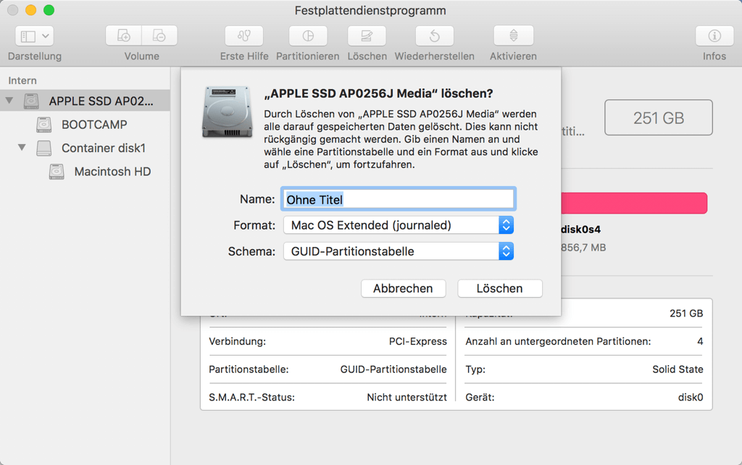This screenshot has width=742, height=465.
Task: Zoom the window with the green button
Action: (x=49, y=10)
